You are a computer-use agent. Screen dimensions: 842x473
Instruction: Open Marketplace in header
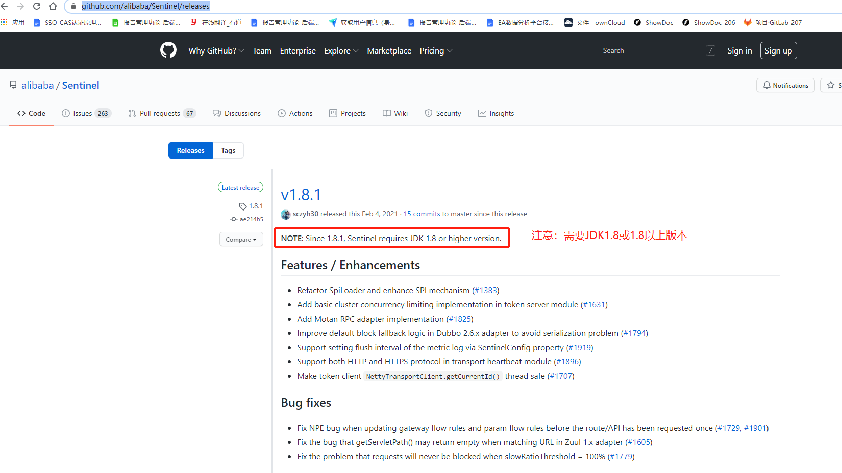[x=389, y=50]
